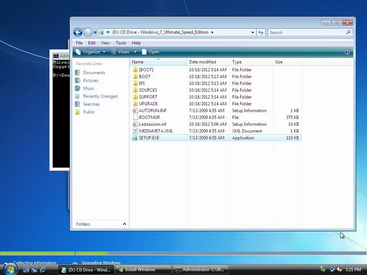
Task: Click the Open toolbar button
Action: pyautogui.click(x=150, y=52)
